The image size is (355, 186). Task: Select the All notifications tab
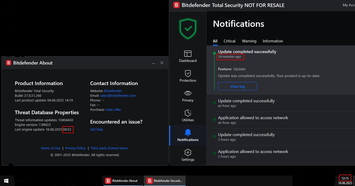coord(215,41)
